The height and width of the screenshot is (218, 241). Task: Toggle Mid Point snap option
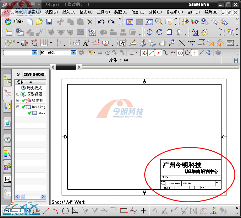coord(158,53)
